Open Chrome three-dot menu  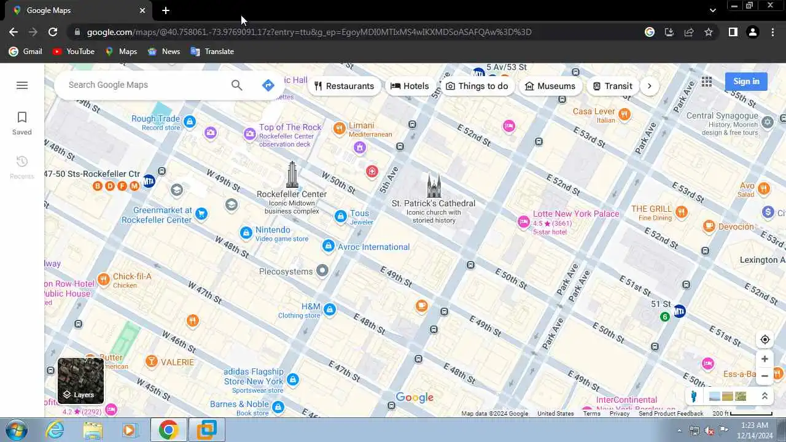(x=772, y=32)
